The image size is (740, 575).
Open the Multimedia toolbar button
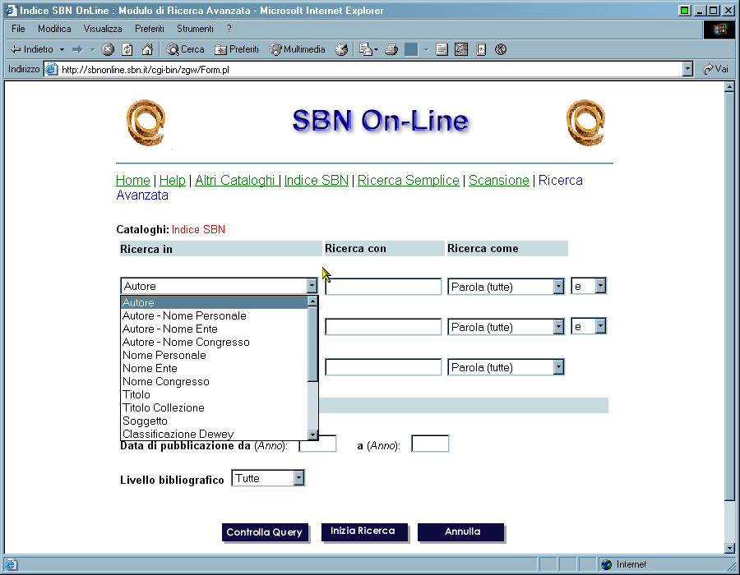pos(298,49)
